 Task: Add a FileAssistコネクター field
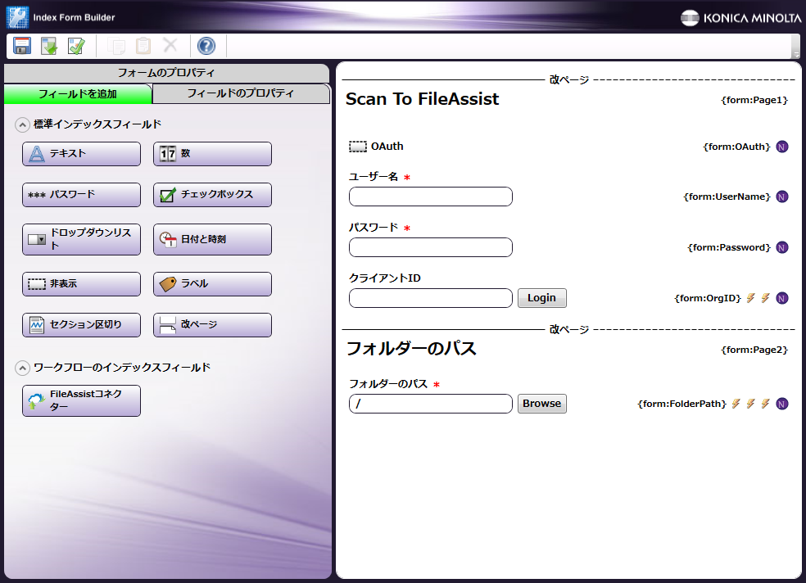(81, 400)
